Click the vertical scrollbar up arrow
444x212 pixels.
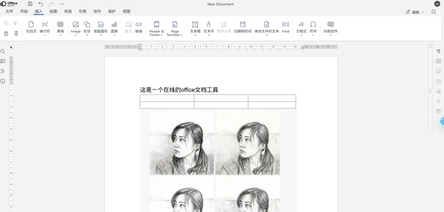[430, 45]
